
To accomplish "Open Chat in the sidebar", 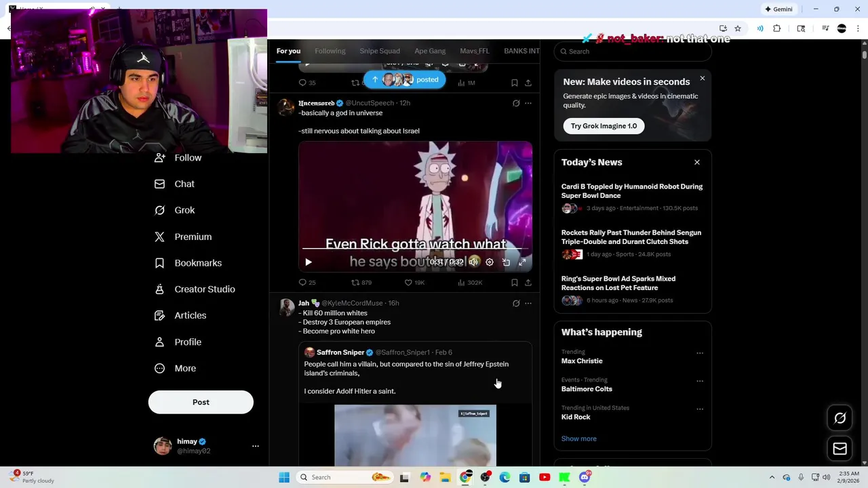I will 175,184.
